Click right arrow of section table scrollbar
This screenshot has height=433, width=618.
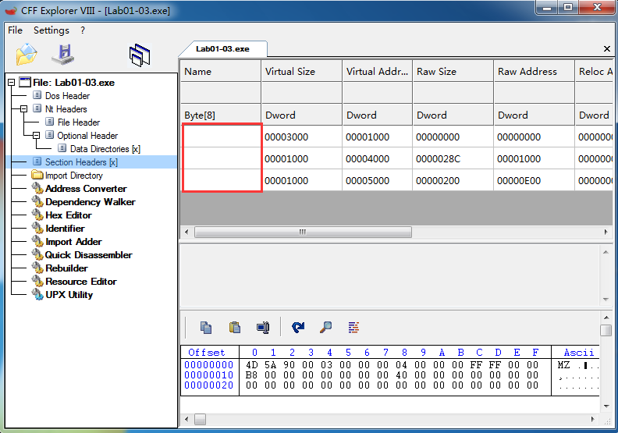606,232
